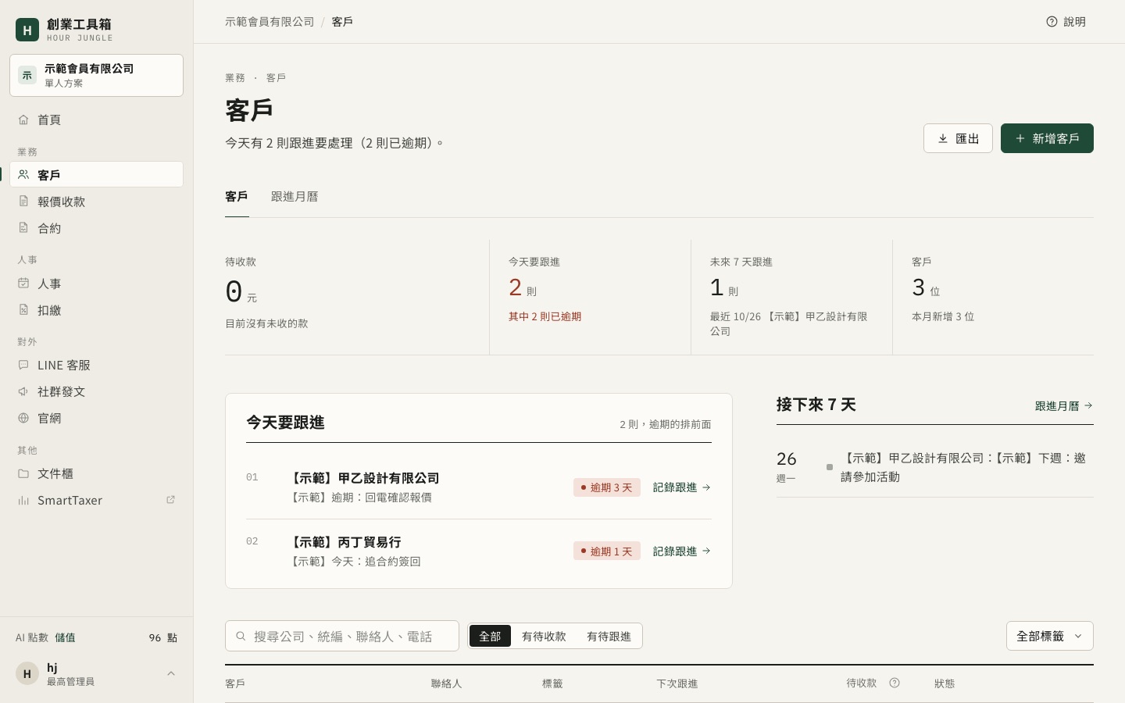
Task: Focus the 搜尋公司、統編、聯絡人、電話 search field
Action: click(x=342, y=636)
